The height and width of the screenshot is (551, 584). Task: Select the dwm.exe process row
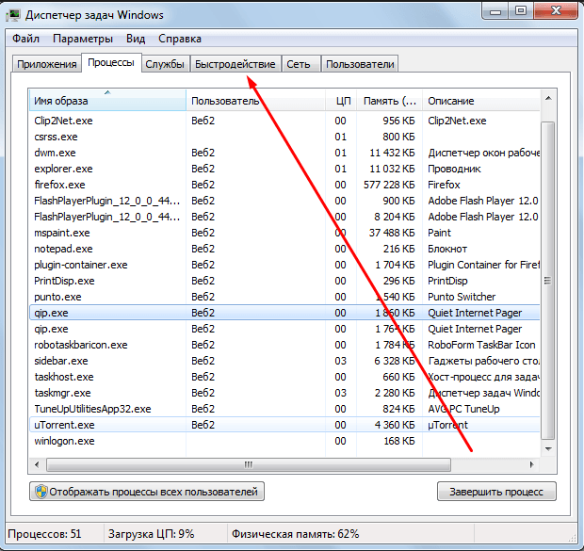click(x=284, y=153)
